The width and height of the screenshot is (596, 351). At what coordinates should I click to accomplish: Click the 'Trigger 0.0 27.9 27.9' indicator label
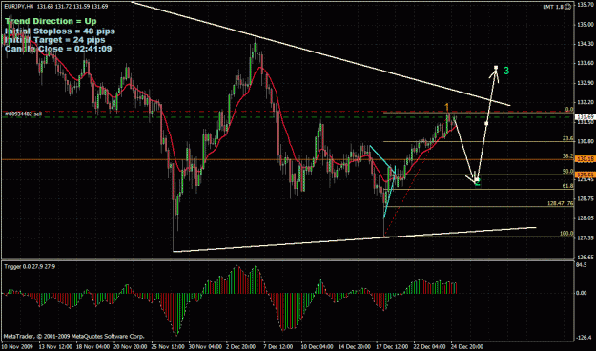pyautogui.click(x=30, y=267)
